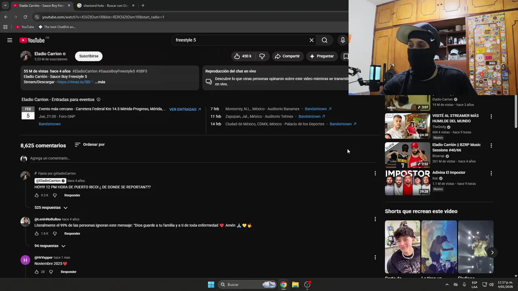Open the Ordenar por sort dropdown
Viewport: 518px width, 291px height.
point(89,145)
